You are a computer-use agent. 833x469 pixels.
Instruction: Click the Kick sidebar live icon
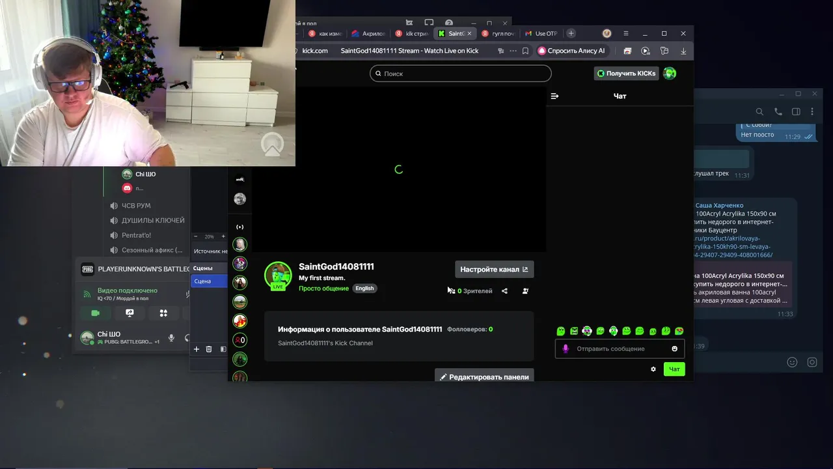click(x=239, y=227)
